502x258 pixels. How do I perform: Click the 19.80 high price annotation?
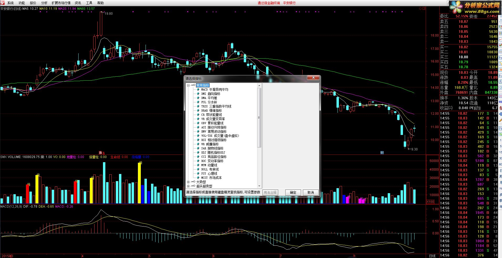pos(108,14)
